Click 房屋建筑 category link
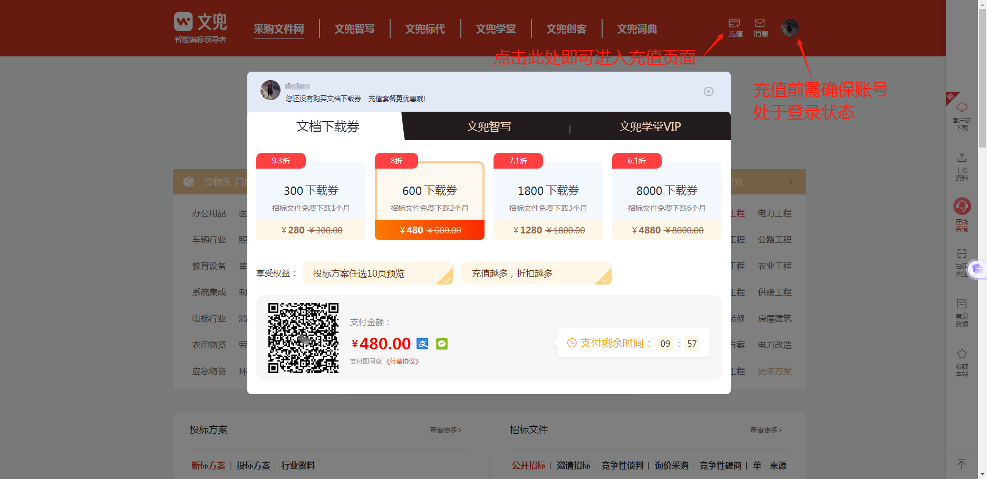987x479 pixels. pyautogui.click(x=775, y=318)
